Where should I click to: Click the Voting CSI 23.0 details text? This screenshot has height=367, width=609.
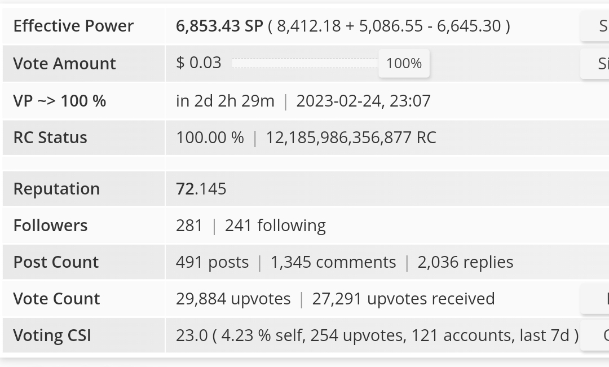pyautogui.click(x=377, y=335)
